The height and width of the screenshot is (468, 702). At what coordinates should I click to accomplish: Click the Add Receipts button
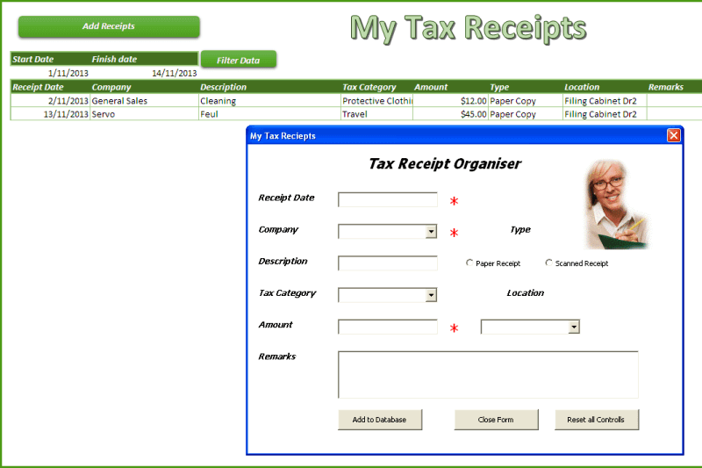click(109, 26)
